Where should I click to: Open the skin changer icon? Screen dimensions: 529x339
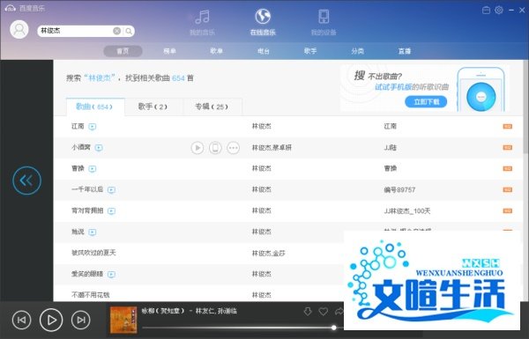(x=486, y=10)
